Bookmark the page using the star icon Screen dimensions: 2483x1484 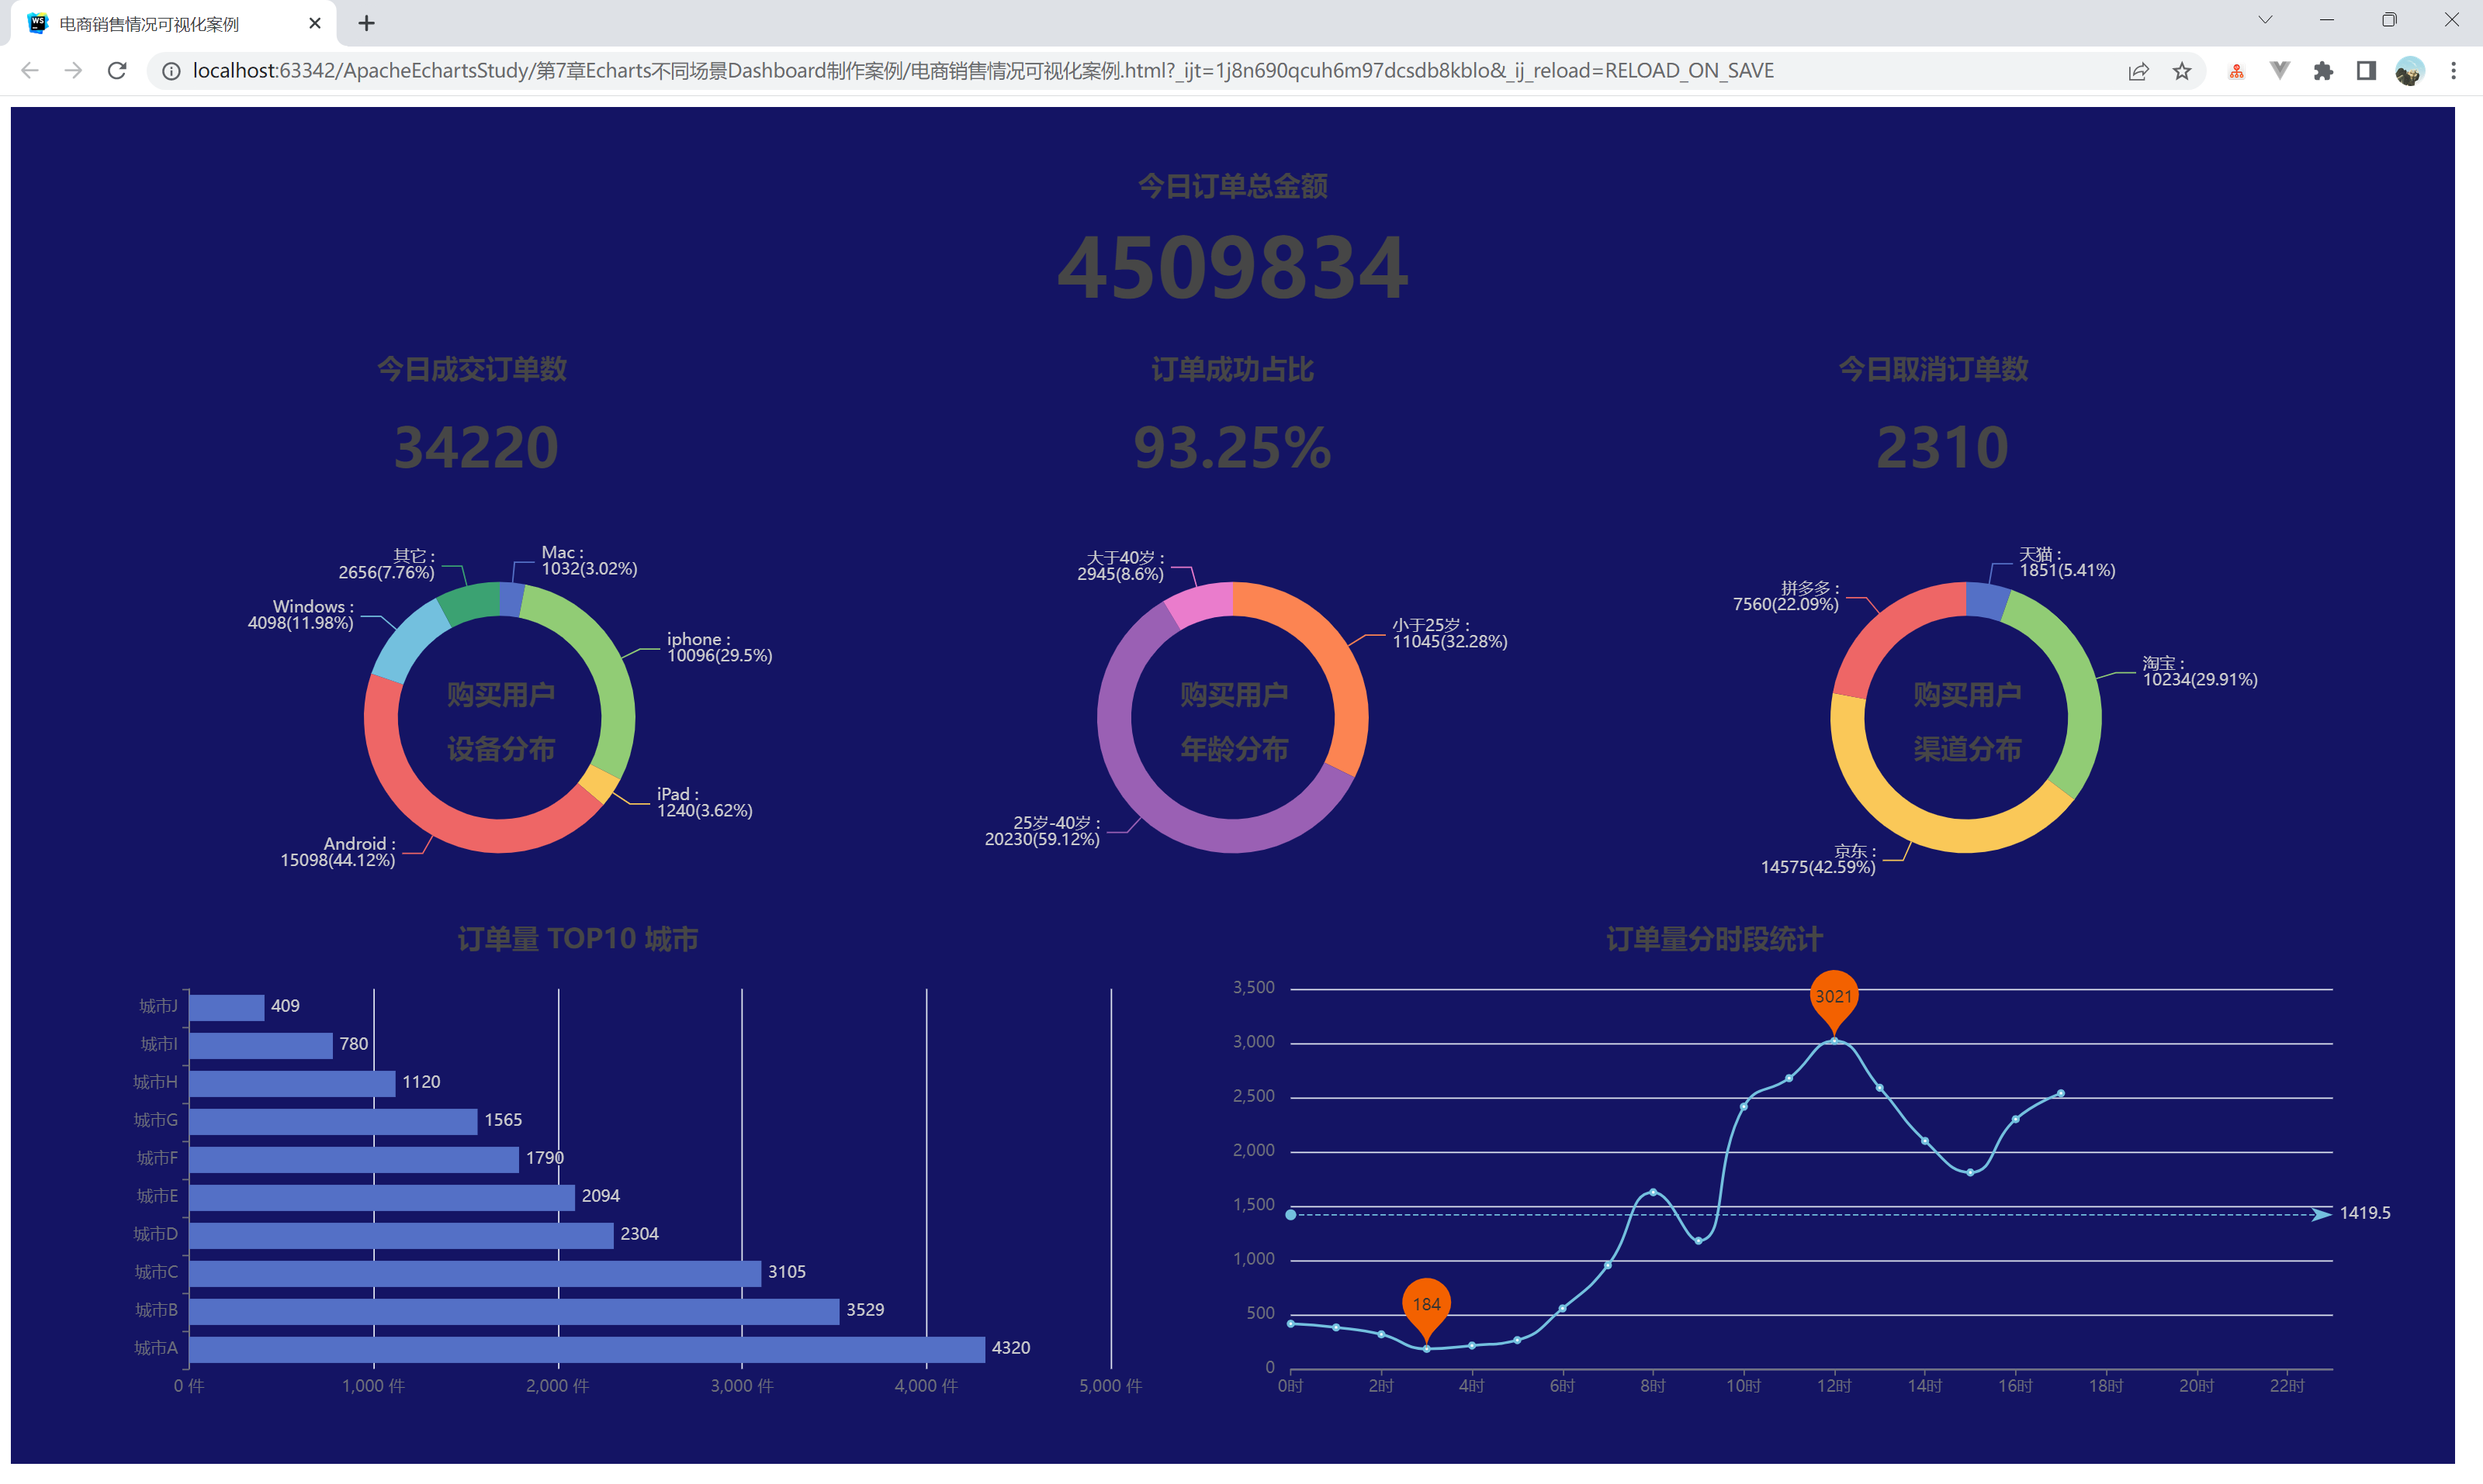coord(2182,70)
